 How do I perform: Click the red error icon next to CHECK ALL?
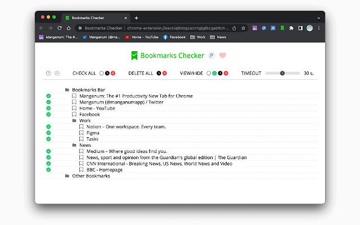(x=113, y=73)
